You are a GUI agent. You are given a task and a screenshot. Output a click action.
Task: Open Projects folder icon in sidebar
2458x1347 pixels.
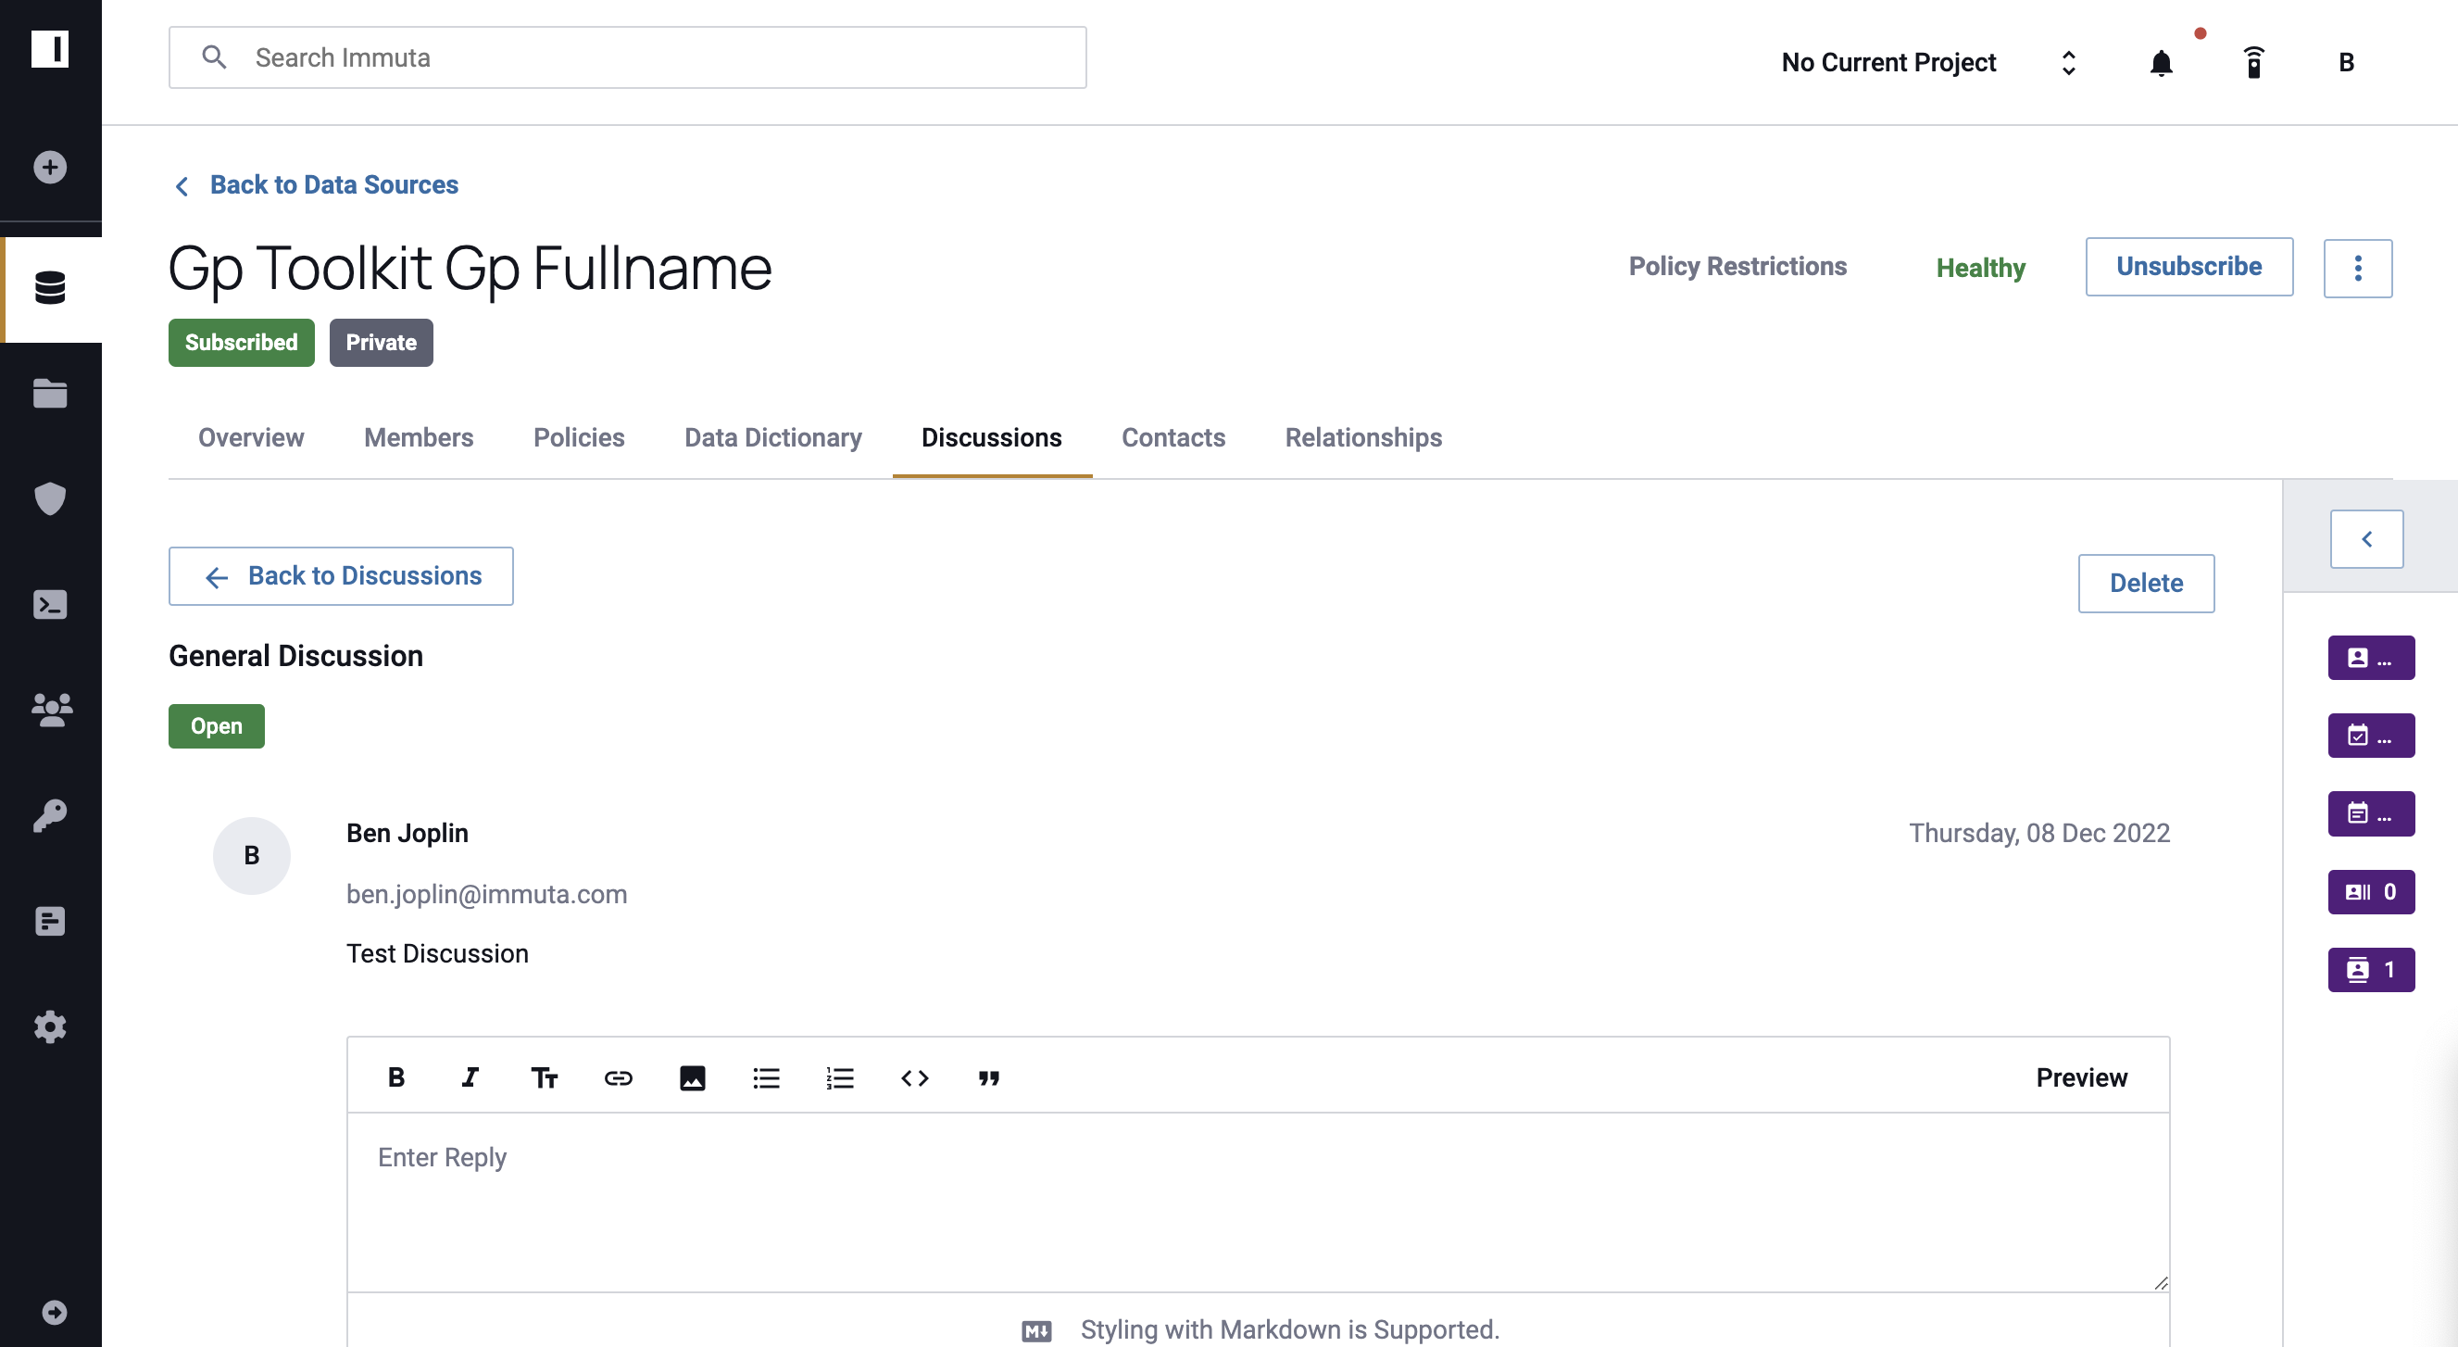pos(50,394)
